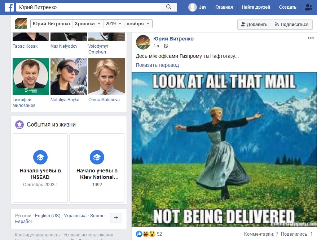
Task: Click post author's avatar thumbnail
Action: (143, 42)
